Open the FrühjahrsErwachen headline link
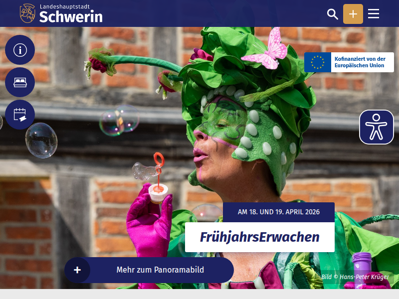The image size is (399, 299). [x=259, y=237]
